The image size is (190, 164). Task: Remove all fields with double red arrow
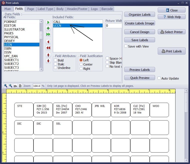[48, 48]
